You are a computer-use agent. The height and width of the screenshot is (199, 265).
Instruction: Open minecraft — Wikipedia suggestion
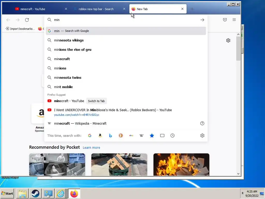(x=126, y=123)
